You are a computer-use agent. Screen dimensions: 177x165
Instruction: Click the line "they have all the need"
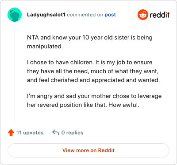coord(93,71)
